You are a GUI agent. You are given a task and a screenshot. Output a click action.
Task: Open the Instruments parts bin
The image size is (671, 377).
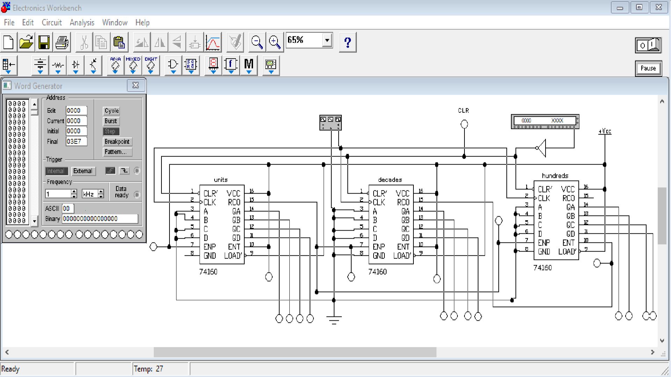(x=271, y=65)
